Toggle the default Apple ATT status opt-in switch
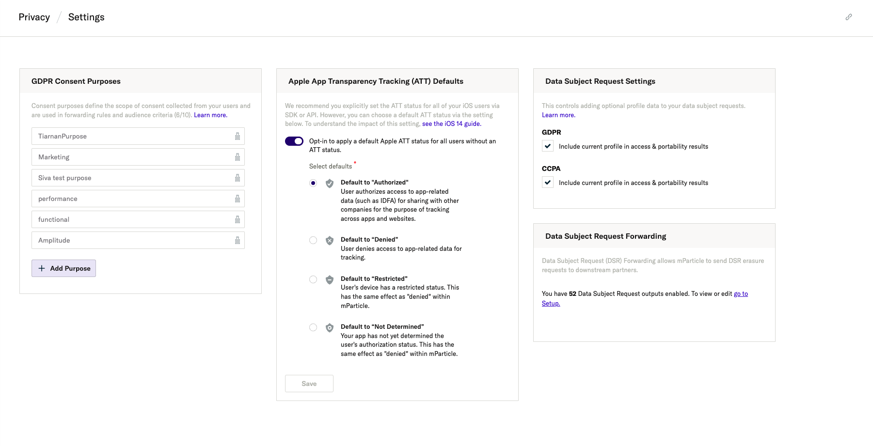The width and height of the screenshot is (873, 446). pos(294,141)
